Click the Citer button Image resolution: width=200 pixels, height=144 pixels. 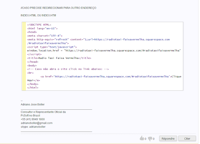187,138
